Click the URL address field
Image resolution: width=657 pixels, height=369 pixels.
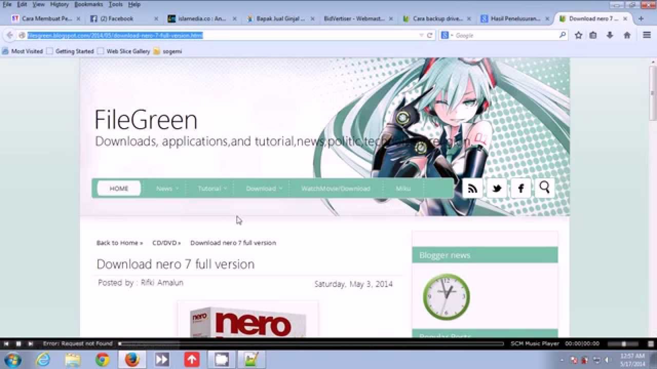[221, 35]
